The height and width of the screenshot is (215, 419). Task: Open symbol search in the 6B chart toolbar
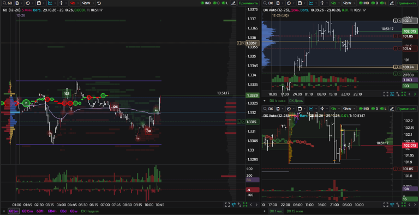click(4, 3)
